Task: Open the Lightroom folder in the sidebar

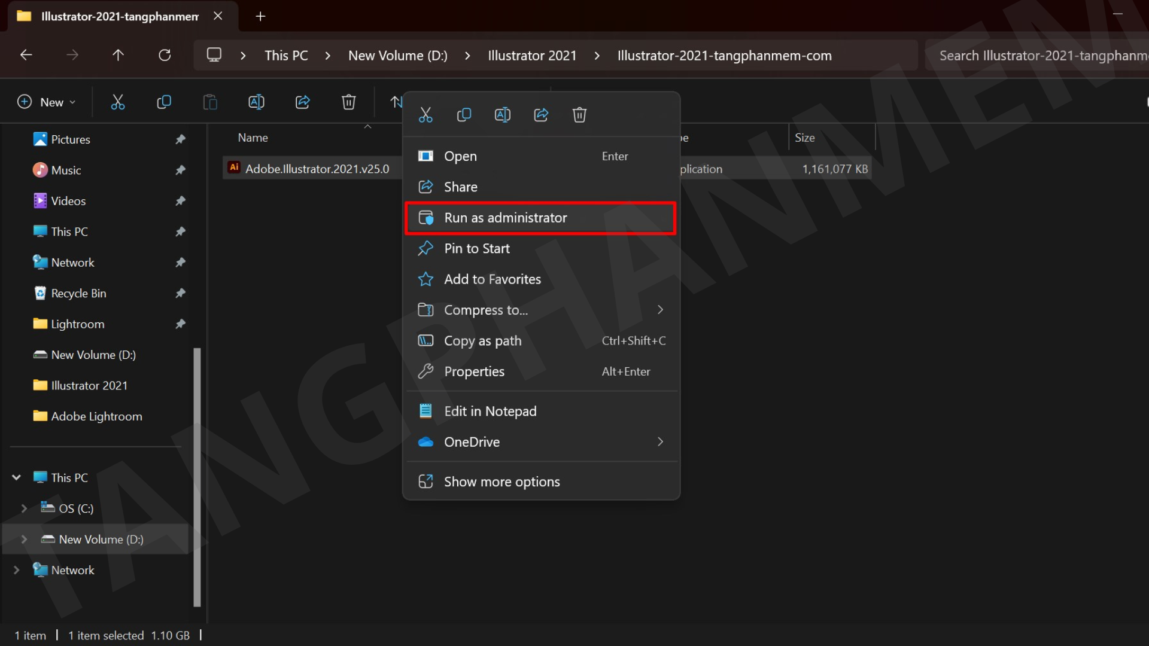Action: (x=77, y=324)
